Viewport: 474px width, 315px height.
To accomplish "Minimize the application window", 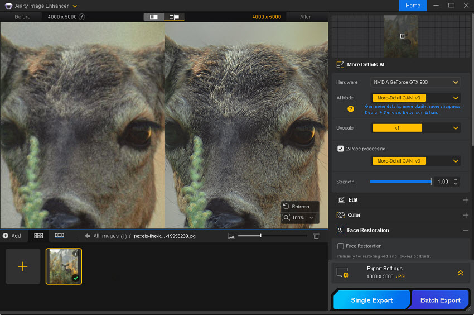I will pos(436,6).
